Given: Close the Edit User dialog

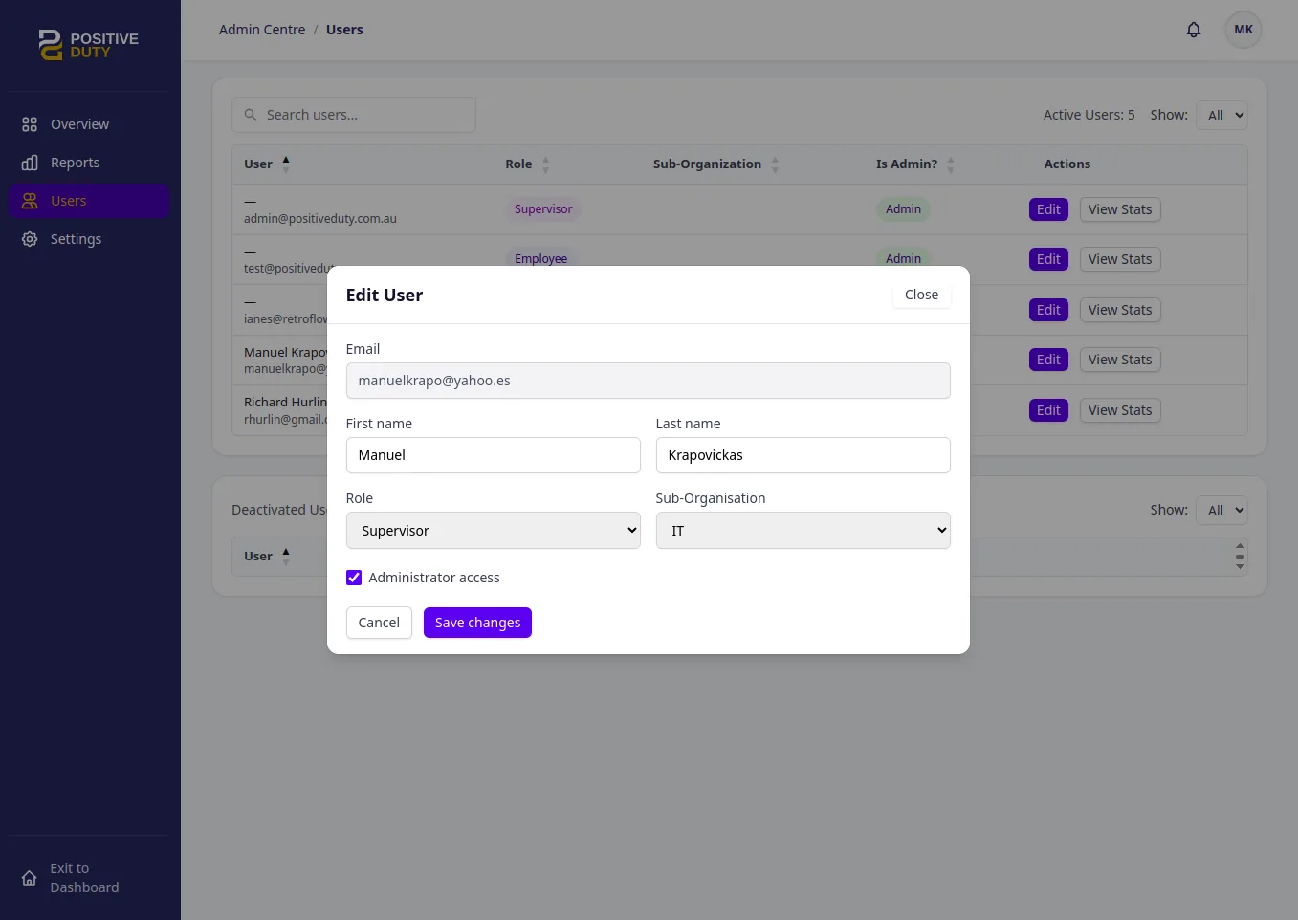Looking at the screenshot, I should (x=921, y=295).
